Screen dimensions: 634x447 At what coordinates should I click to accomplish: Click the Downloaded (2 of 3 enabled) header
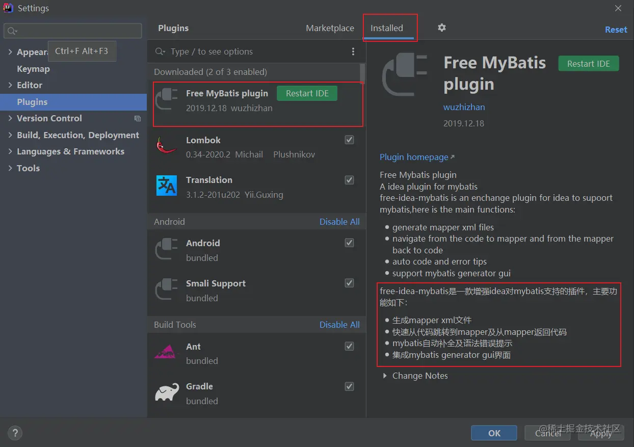pyautogui.click(x=210, y=72)
